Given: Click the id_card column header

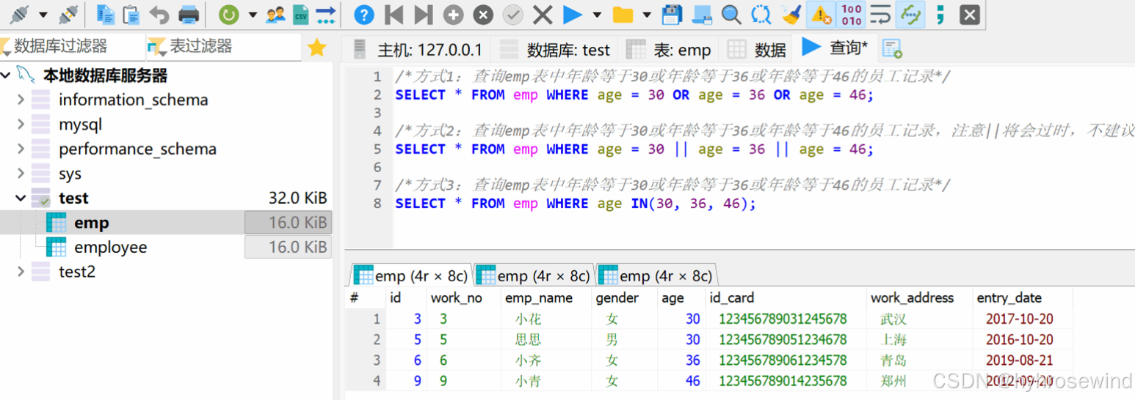Looking at the screenshot, I should 785,297.
